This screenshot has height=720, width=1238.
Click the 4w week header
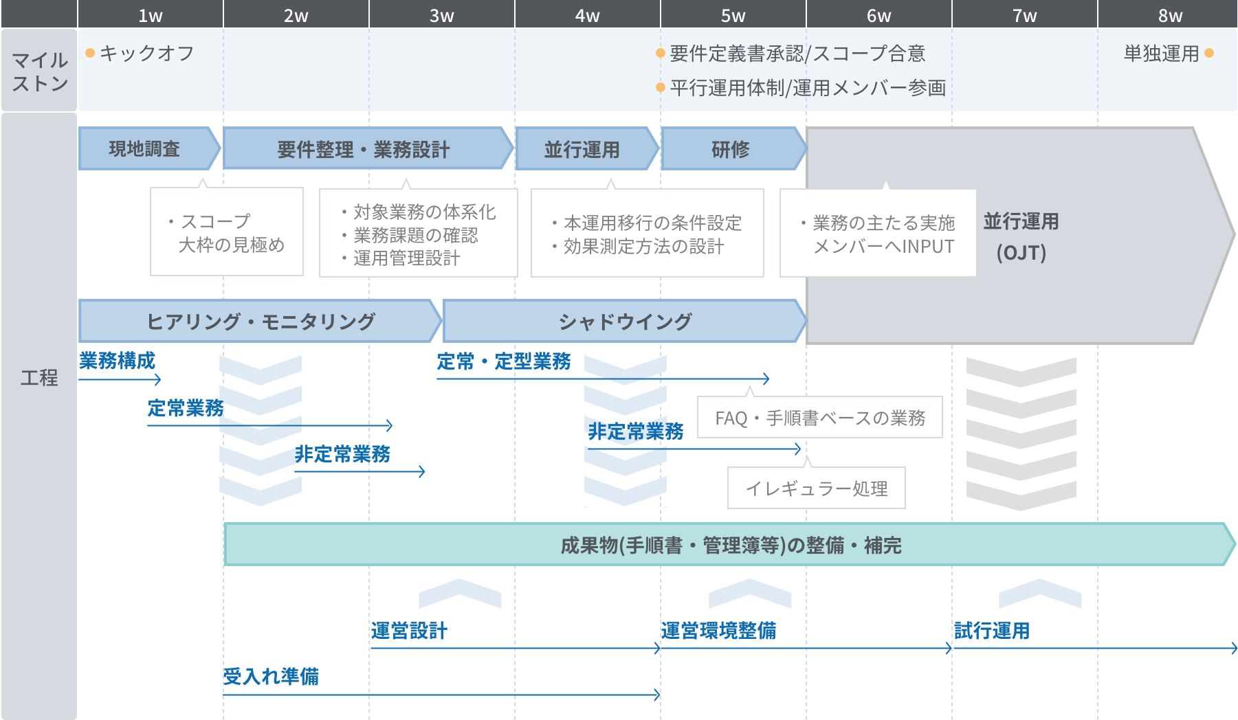[x=588, y=14]
